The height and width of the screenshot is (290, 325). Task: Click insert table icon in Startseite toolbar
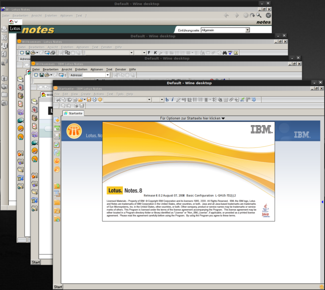pyautogui.click(x=226, y=100)
